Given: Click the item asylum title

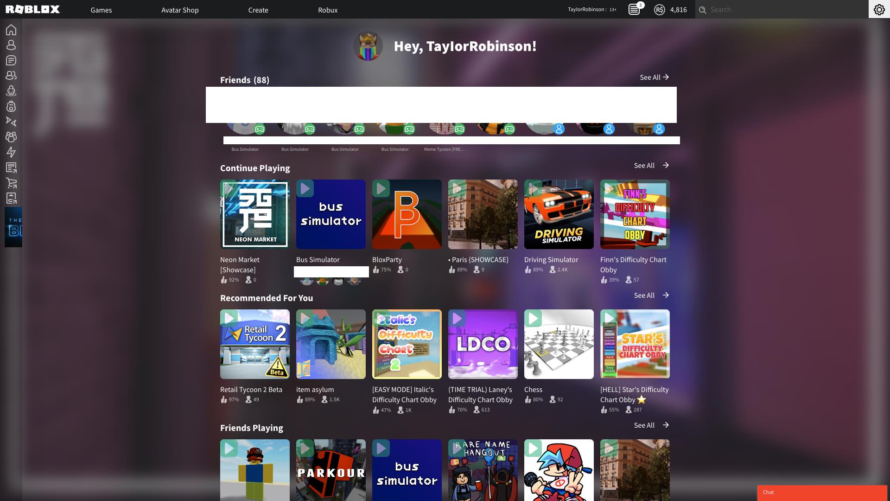Looking at the screenshot, I should coord(315,390).
